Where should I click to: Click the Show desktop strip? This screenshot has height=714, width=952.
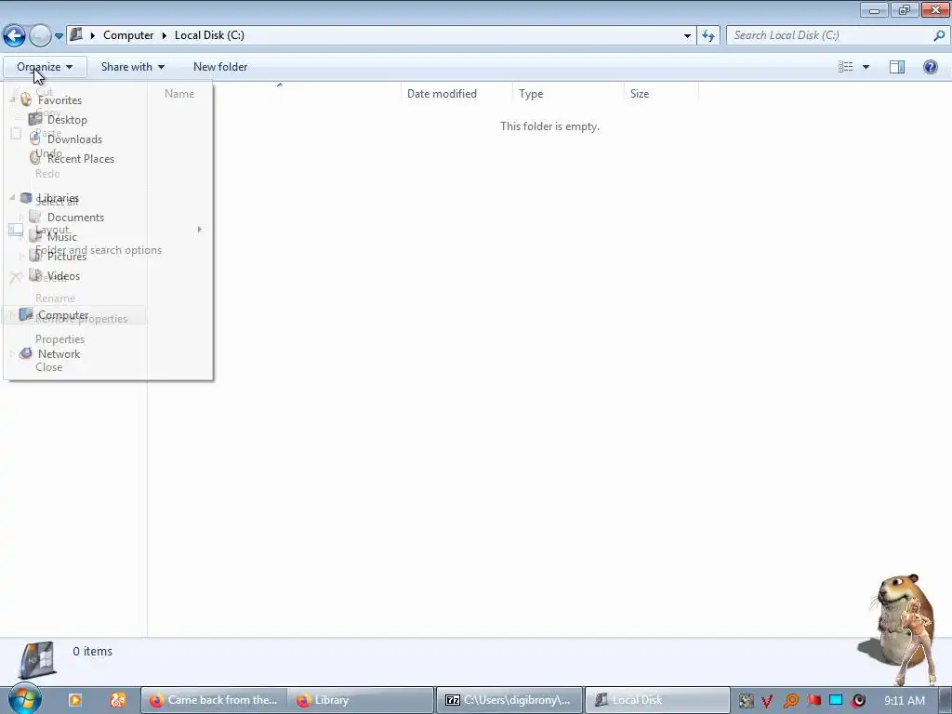[x=945, y=700]
